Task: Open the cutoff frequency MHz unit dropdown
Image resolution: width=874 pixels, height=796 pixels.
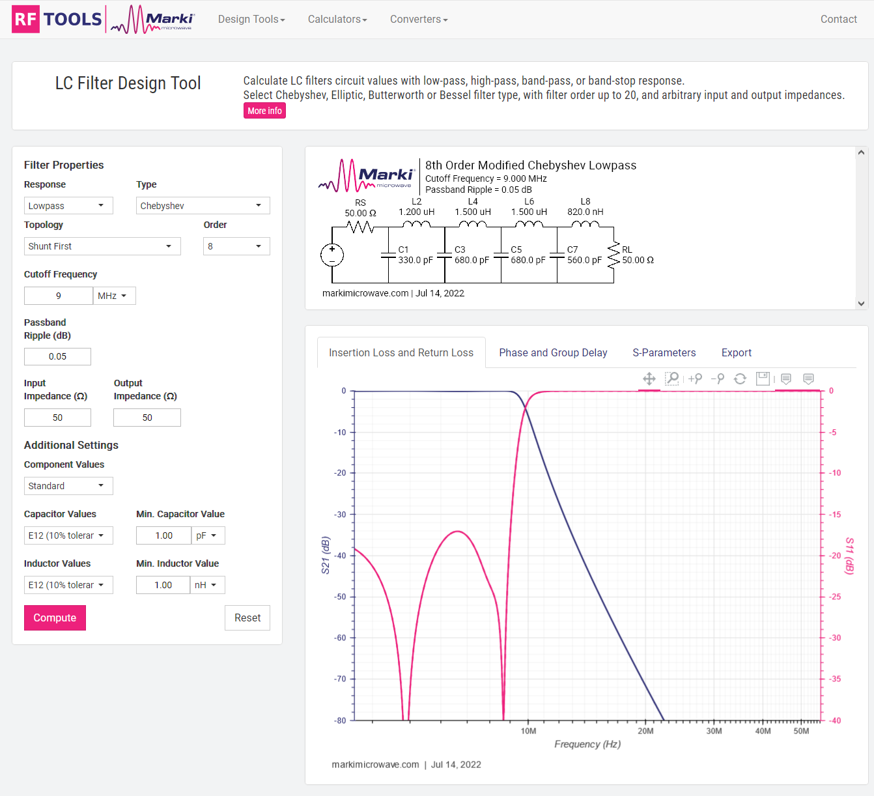Action: (x=114, y=296)
